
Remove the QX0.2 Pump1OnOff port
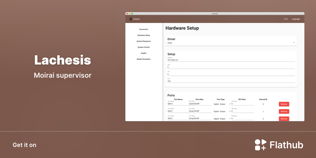pos(284,111)
